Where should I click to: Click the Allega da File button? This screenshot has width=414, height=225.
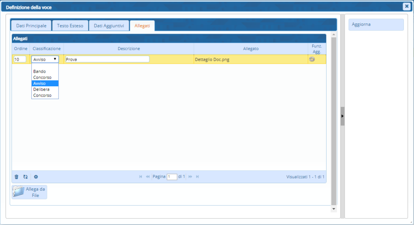tap(30, 192)
